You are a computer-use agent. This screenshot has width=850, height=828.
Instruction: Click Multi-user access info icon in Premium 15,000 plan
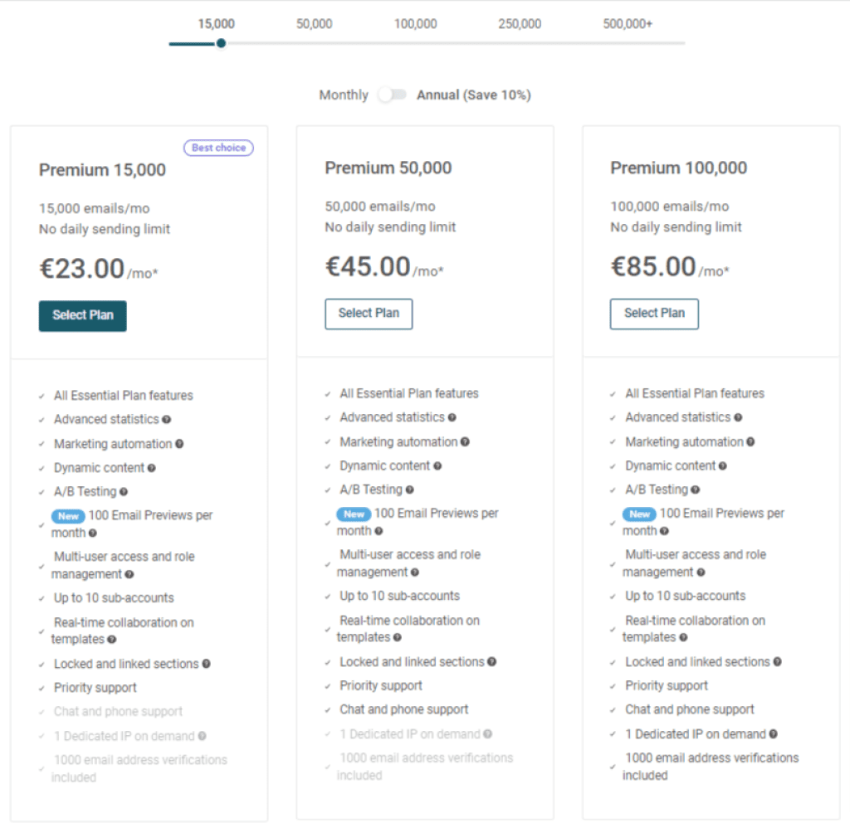tap(129, 574)
